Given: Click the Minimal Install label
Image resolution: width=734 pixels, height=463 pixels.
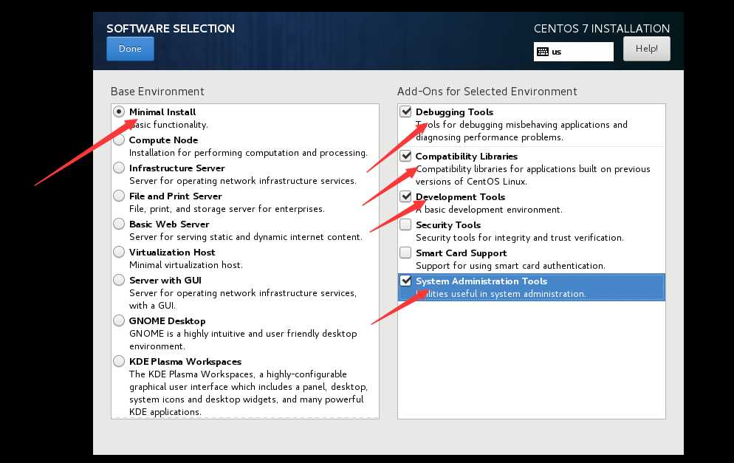Looking at the screenshot, I should coord(162,112).
